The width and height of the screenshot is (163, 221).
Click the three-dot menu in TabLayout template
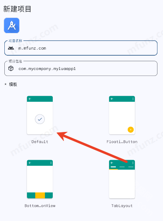tap(133, 163)
